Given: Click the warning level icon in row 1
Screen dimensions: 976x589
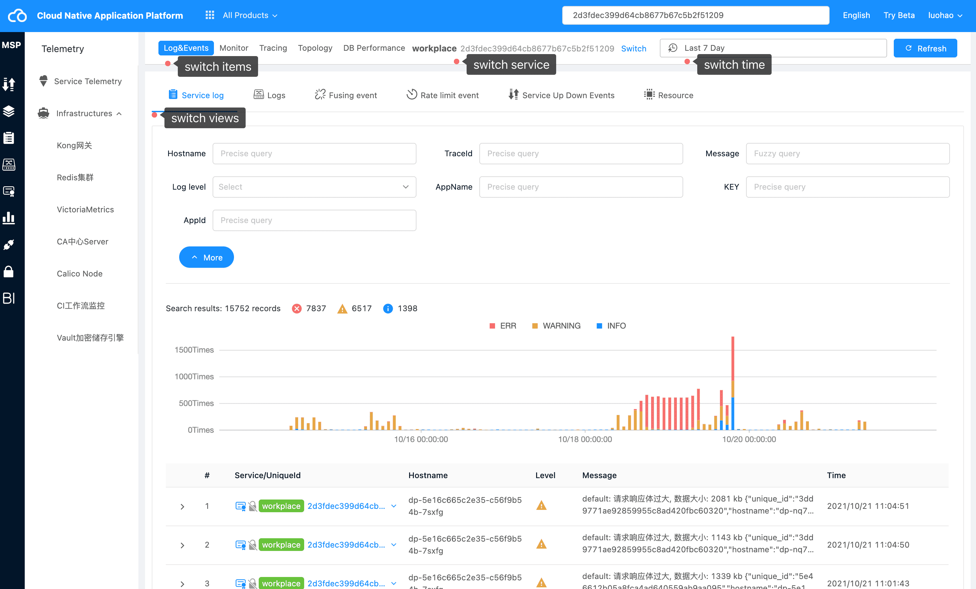Looking at the screenshot, I should point(541,506).
